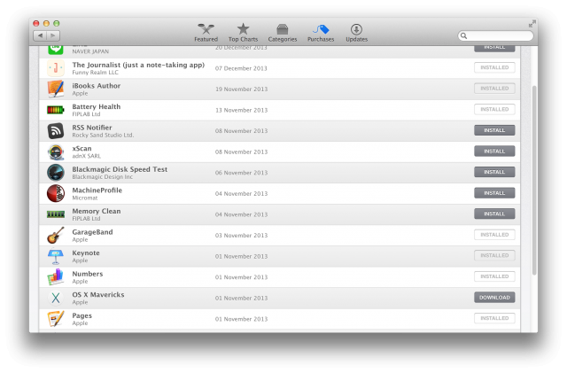Click the Pages app icon
567x373 pixels.
(56, 319)
